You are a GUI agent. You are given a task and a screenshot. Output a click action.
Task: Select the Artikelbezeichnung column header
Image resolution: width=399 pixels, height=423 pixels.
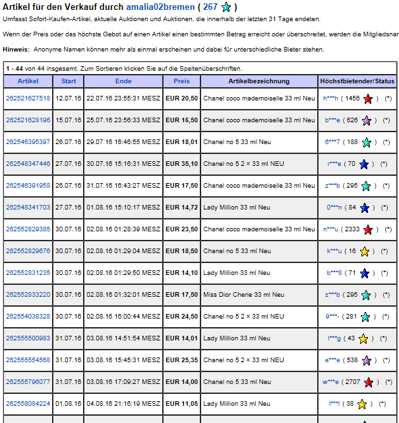[259, 81]
